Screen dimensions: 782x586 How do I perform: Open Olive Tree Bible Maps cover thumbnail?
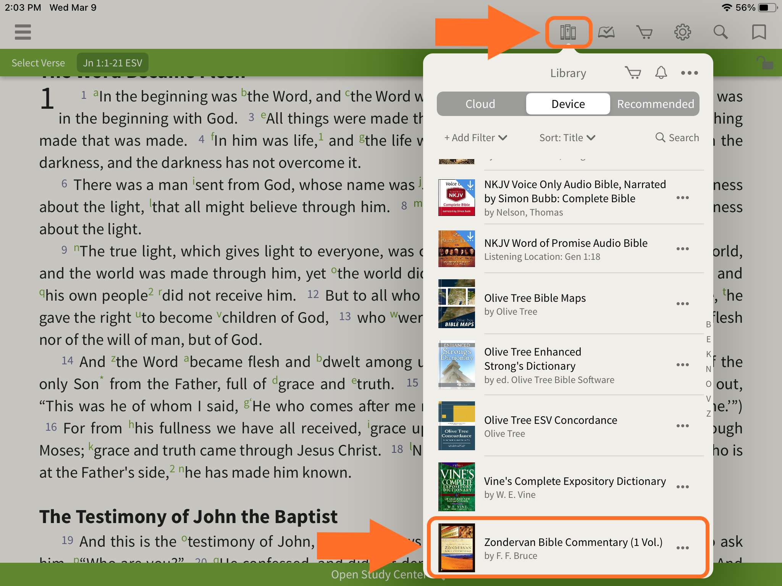click(x=457, y=304)
